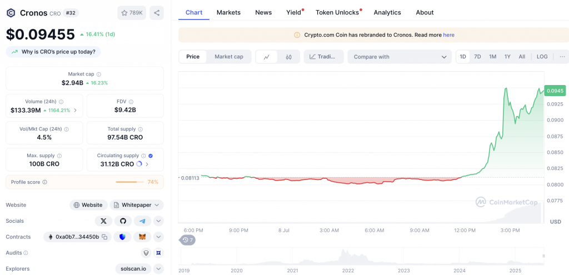
Task: Open the TradingView chart button
Action: [324, 57]
